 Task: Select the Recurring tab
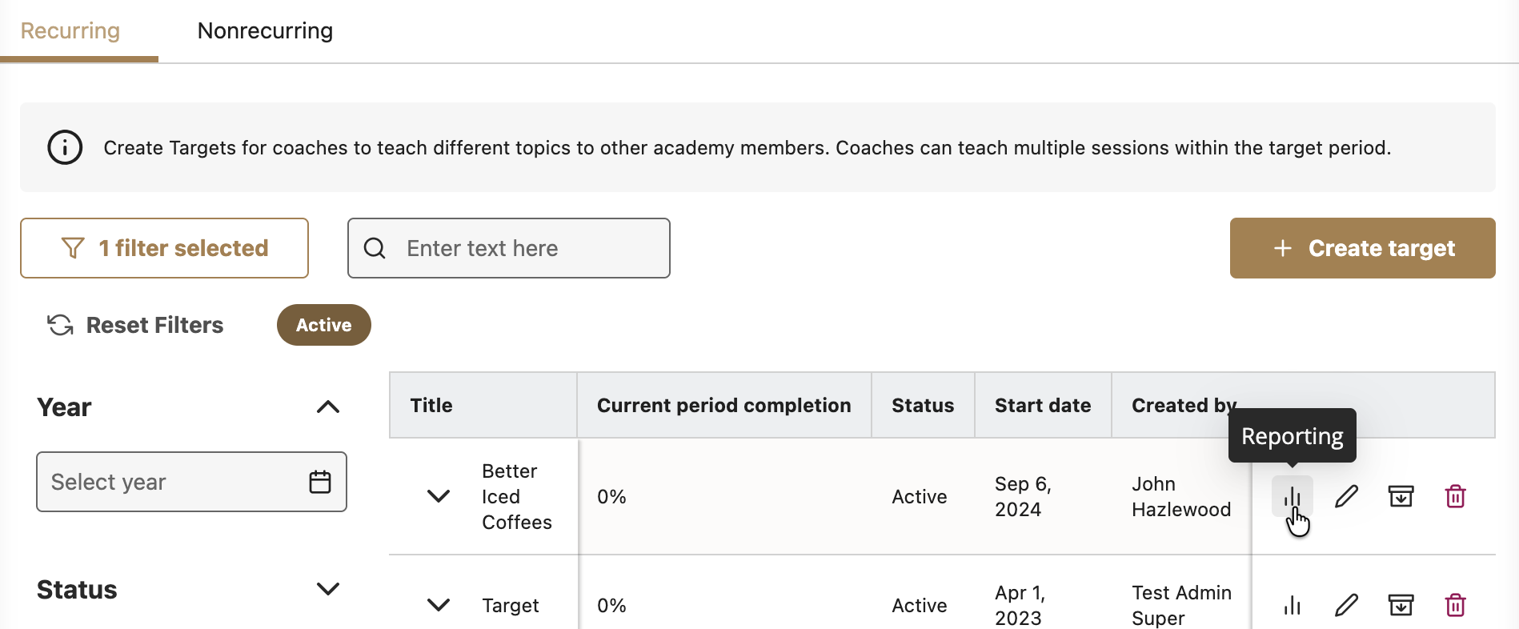click(x=70, y=30)
